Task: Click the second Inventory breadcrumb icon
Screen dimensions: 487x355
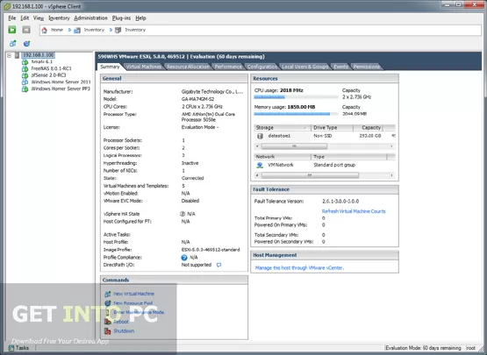Action: coord(118,30)
